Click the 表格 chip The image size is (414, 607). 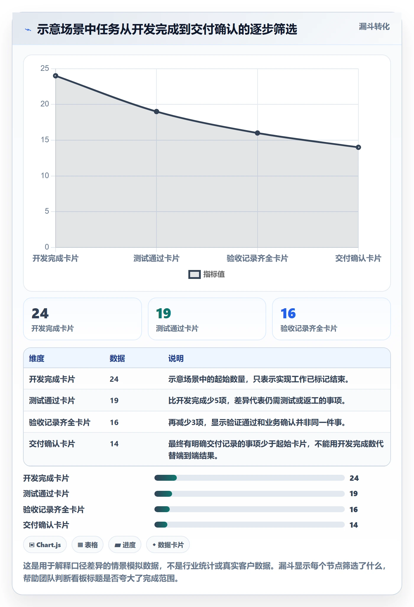click(x=88, y=545)
